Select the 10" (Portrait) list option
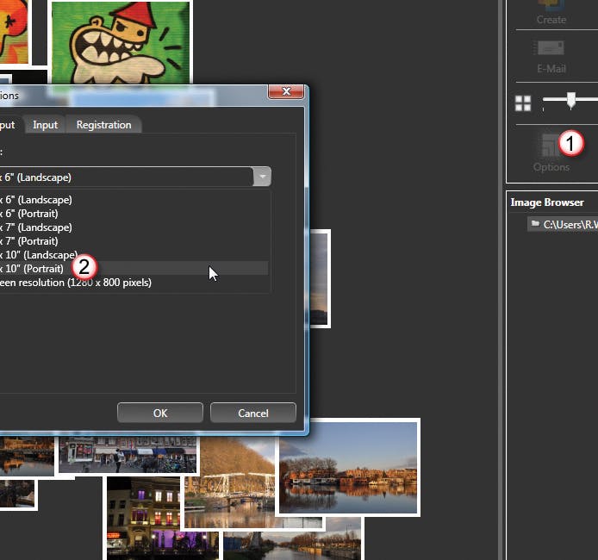This screenshot has height=560, width=598. point(134,269)
